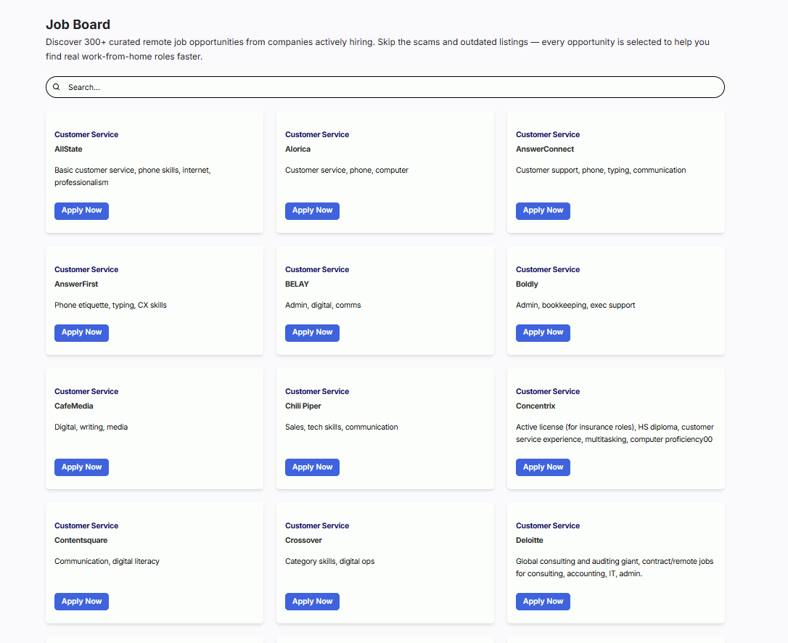This screenshot has width=788, height=643.
Task: Apply now to the AllState job
Action: [x=81, y=210]
